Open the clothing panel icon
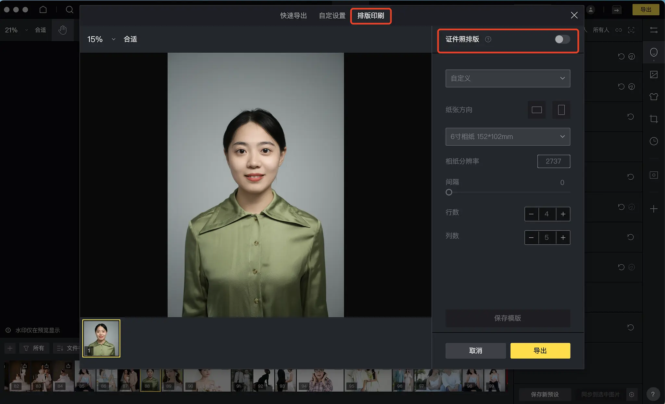665x404 pixels. click(x=654, y=97)
